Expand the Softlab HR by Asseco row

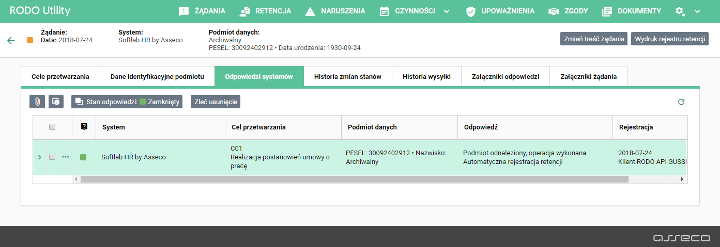coord(40,157)
